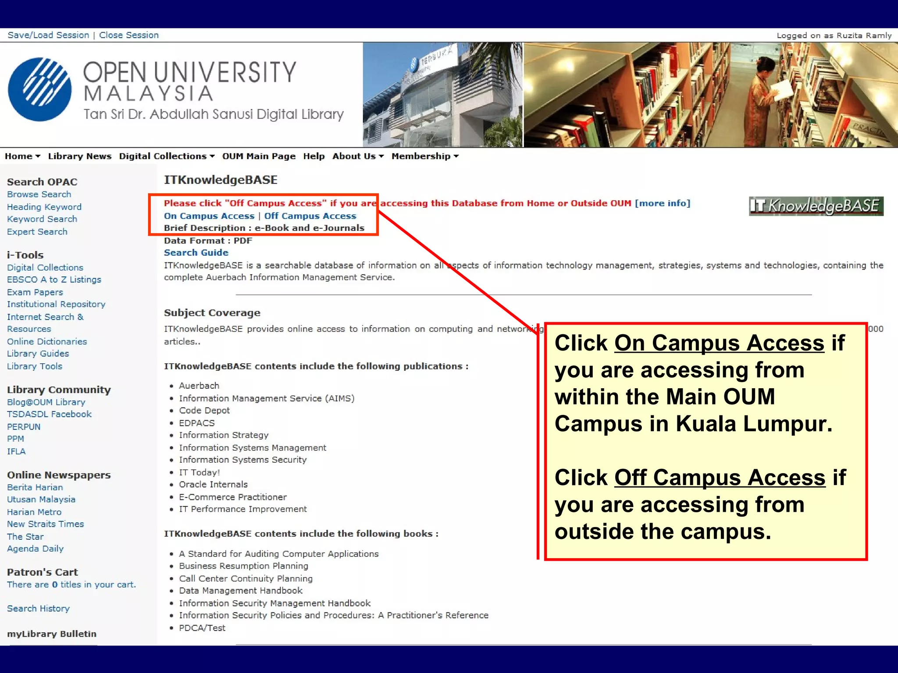The image size is (898, 673).
Task: Open Heading Keyword search link
Action: (x=44, y=207)
